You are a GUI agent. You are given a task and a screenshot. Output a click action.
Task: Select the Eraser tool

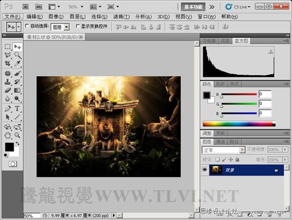7,90
